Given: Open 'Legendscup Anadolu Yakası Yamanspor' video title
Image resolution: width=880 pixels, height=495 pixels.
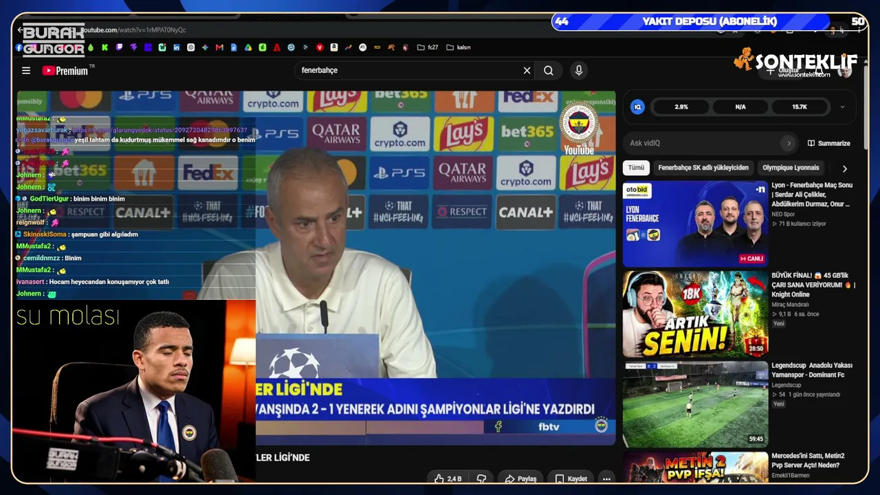Looking at the screenshot, I should tap(812, 370).
